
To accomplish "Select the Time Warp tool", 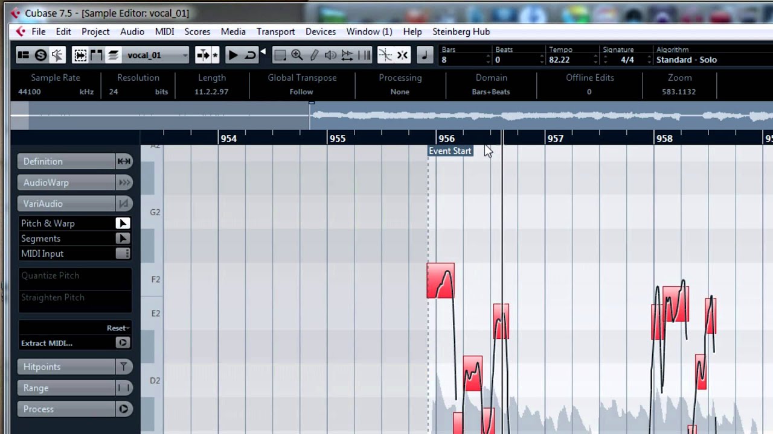I will point(365,55).
